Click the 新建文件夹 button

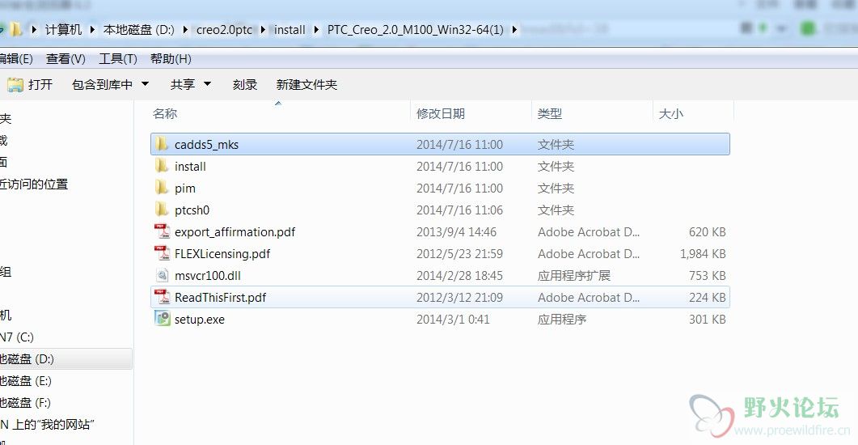click(x=306, y=84)
